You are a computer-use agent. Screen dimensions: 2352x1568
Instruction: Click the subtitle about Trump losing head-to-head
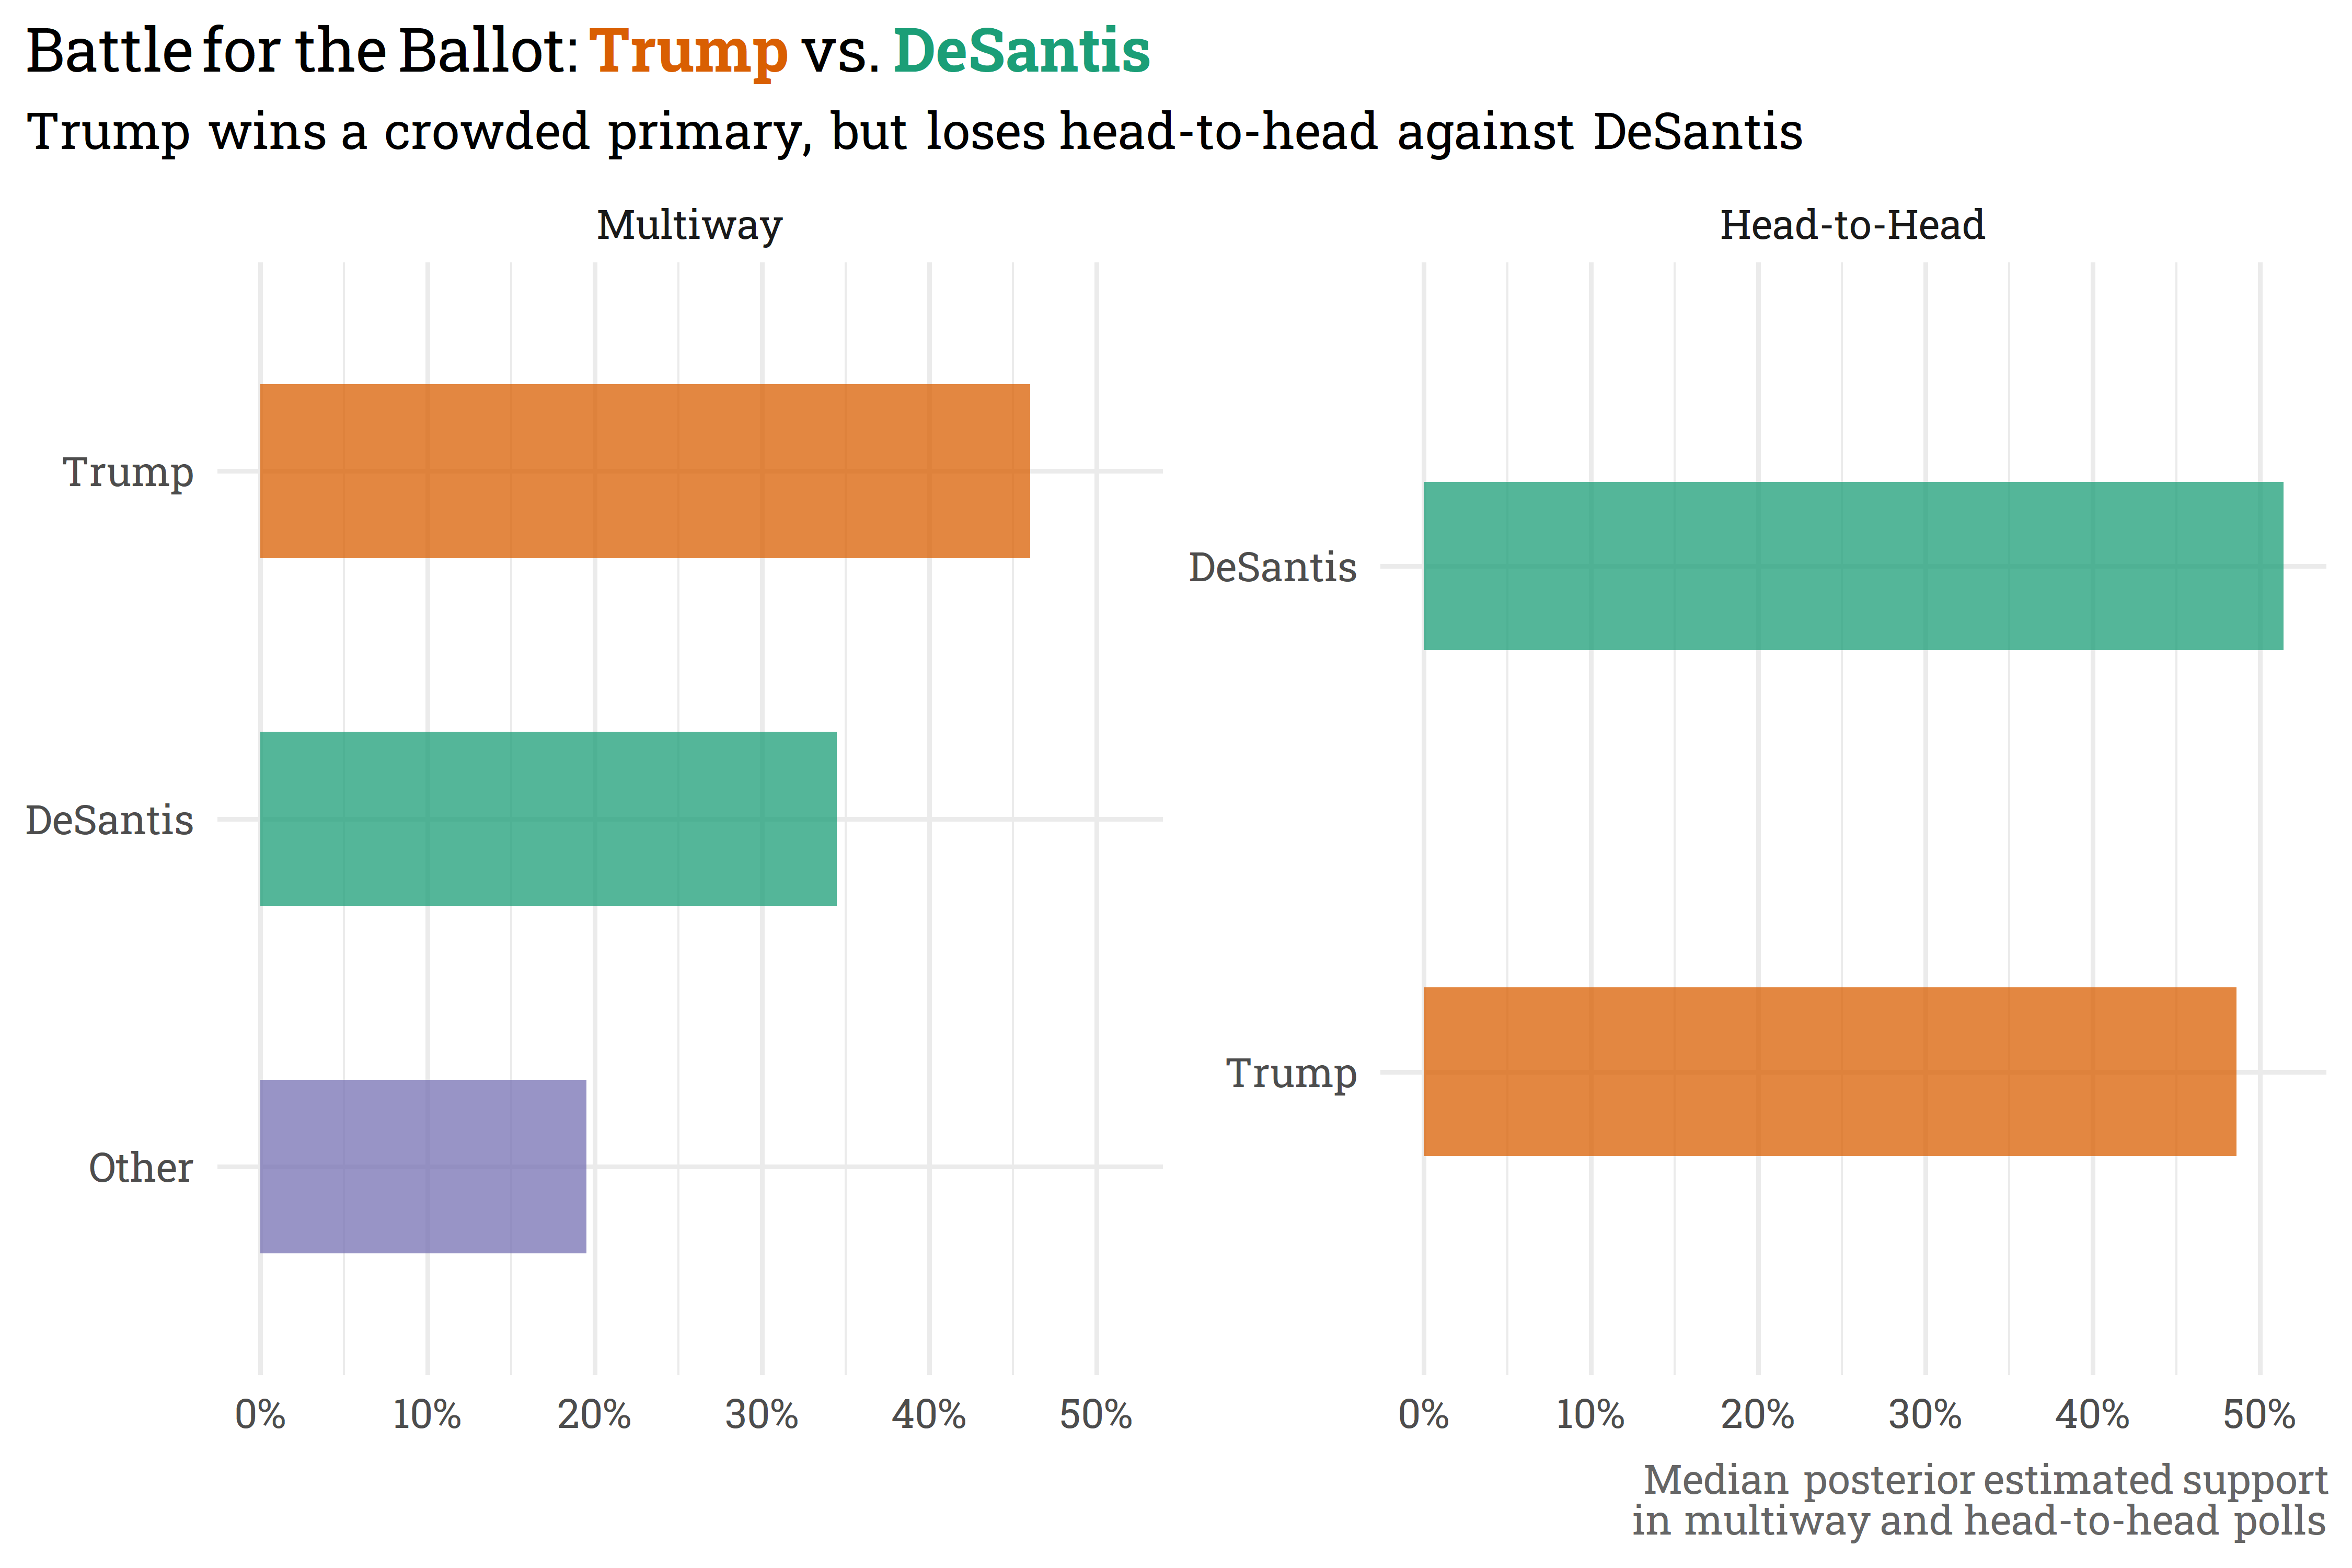point(915,132)
